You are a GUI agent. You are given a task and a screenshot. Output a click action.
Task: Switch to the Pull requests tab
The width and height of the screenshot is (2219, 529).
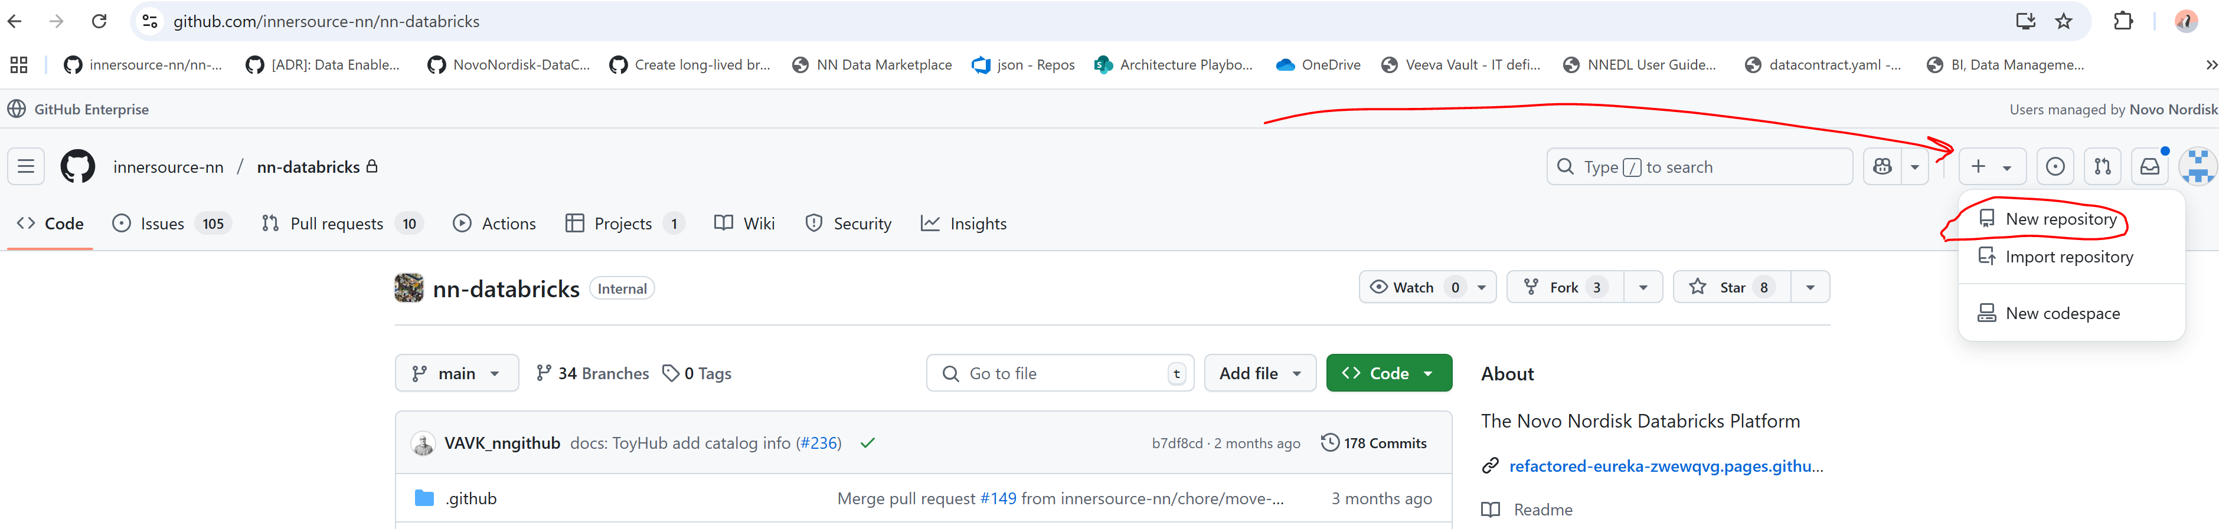pos(343,224)
